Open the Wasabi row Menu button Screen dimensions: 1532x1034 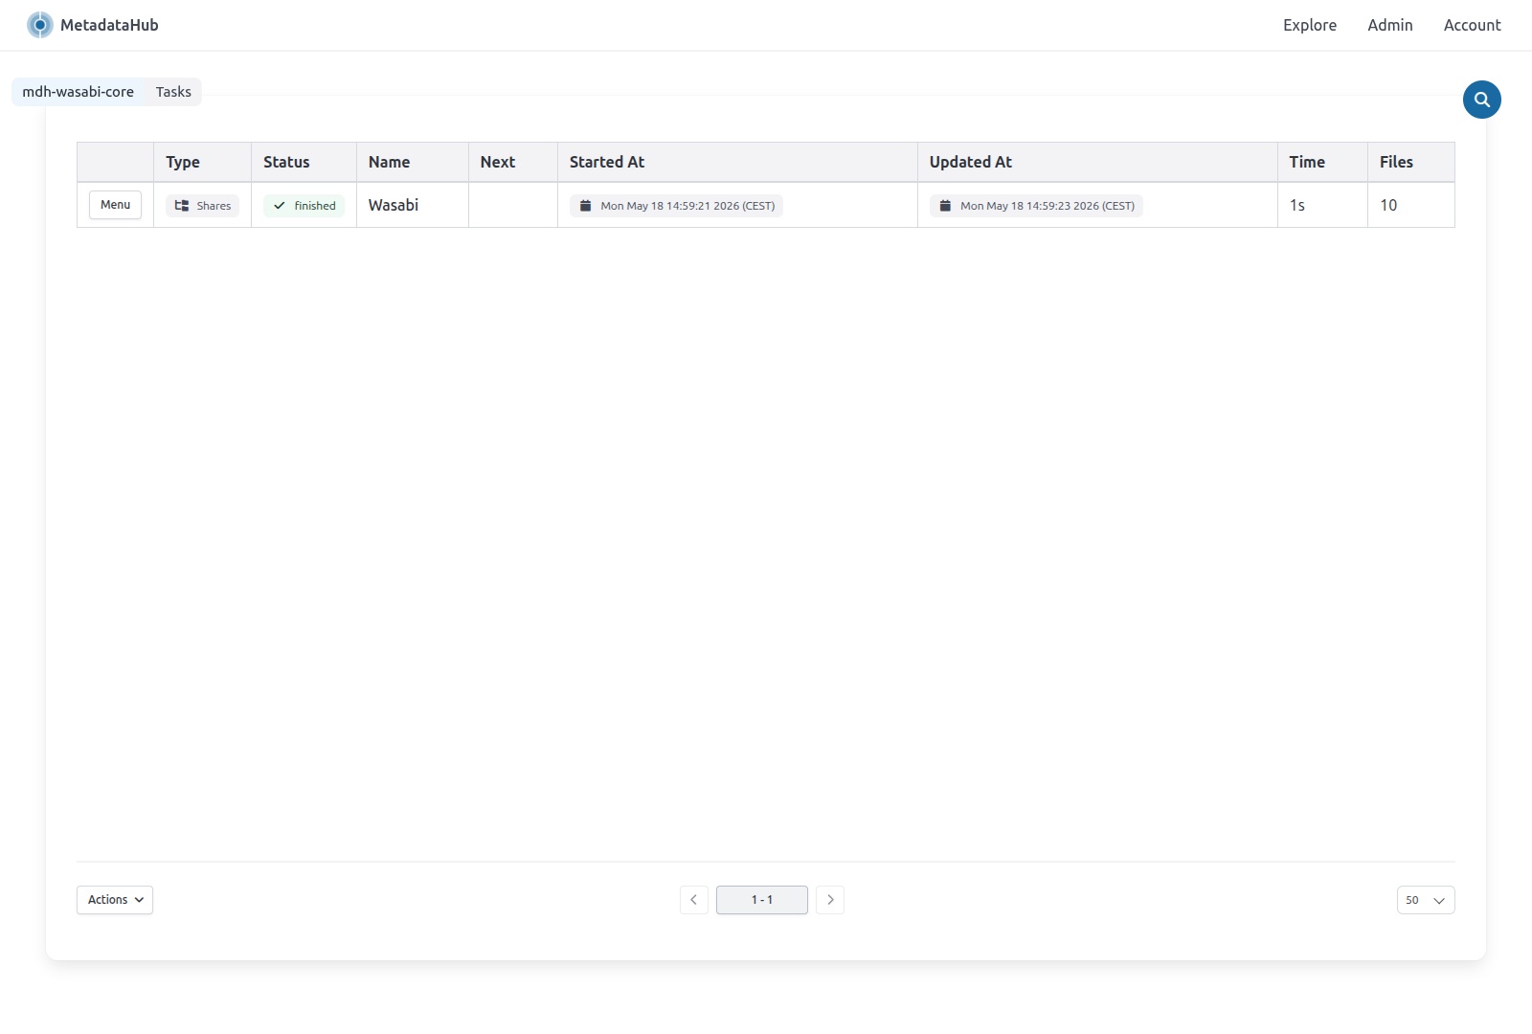[115, 205]
